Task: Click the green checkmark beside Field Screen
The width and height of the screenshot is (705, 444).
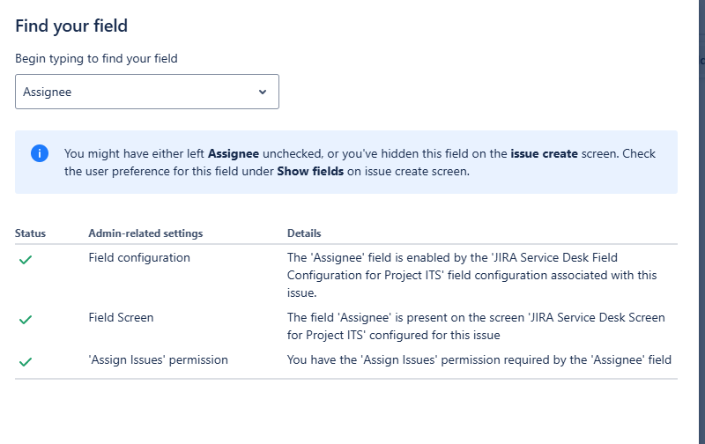Action: click(26, 320)
